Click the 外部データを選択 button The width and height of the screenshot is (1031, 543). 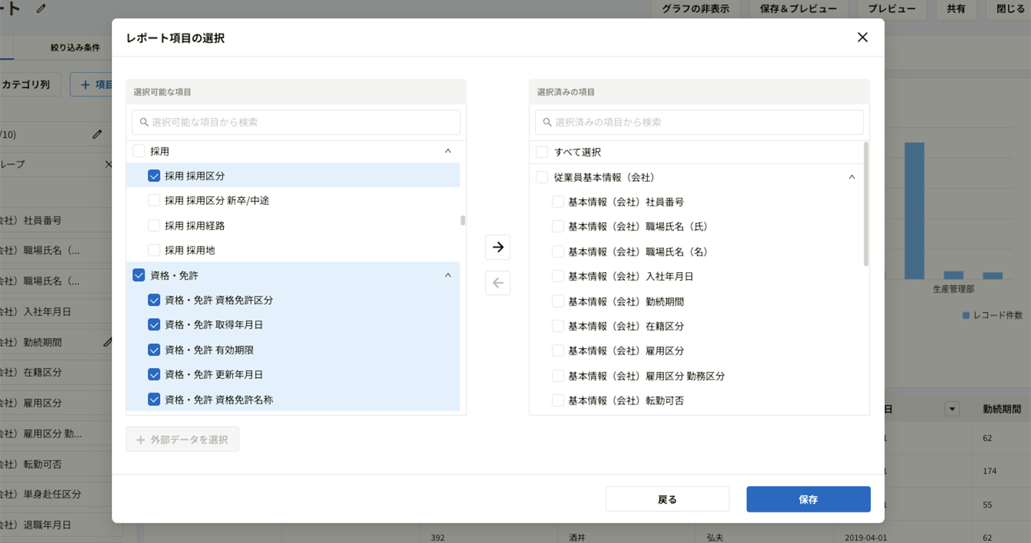(x=182, y=439)
